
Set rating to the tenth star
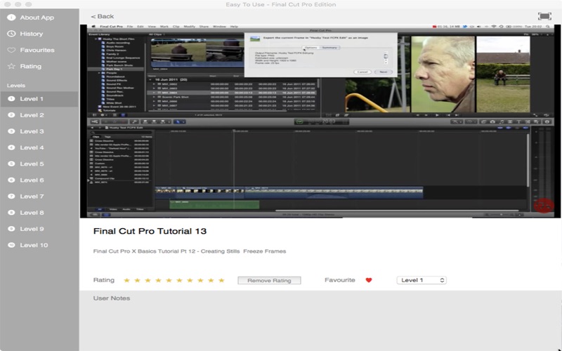point(221,280)
